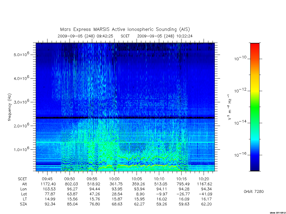Click SZA value '92.34'
The height and width of the screenshot is (214, 286).
pos(50,204)
